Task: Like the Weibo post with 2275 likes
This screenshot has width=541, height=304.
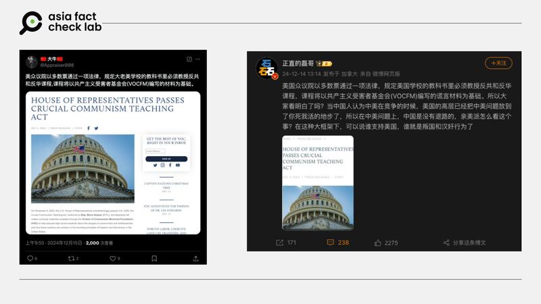Action: tap(385, 243)
